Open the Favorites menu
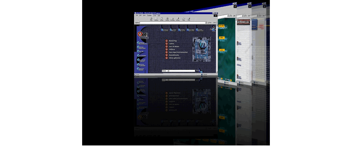 (x=149, y=15)
